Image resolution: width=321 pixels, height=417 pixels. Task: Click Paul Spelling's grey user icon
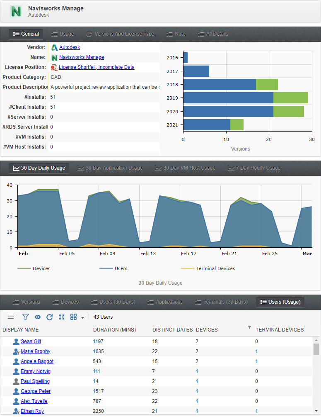click(16, 382)
